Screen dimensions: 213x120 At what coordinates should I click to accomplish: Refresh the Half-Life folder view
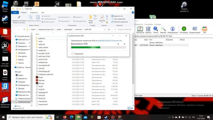click(109, 29)
